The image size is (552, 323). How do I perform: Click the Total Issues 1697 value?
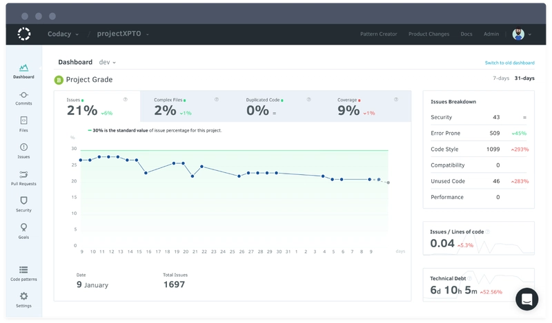point(174,284)
